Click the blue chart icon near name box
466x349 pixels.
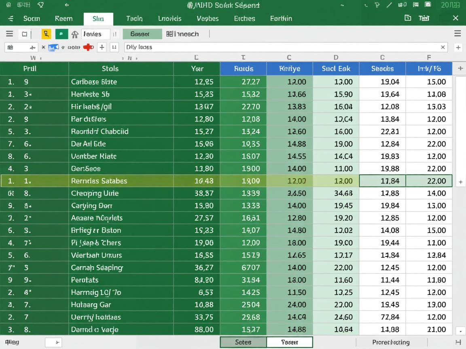coord(54,47)
